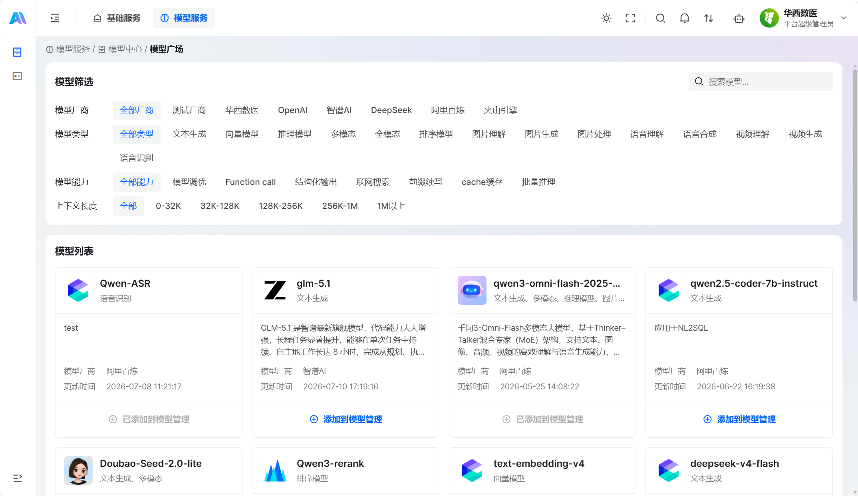Click the 搜索模型 search field

[x=761, y=81]
